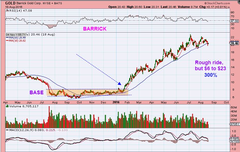Click the Open 20.43 value

pos(117,7)
